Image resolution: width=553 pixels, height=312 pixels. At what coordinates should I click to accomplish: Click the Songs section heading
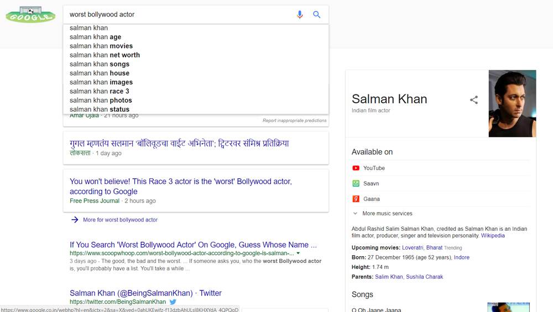point(362,294)
